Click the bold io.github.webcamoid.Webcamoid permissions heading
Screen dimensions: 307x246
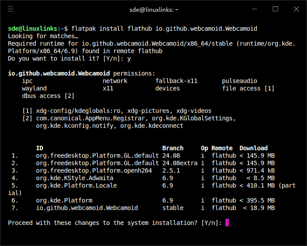click(x=59, y=73)
